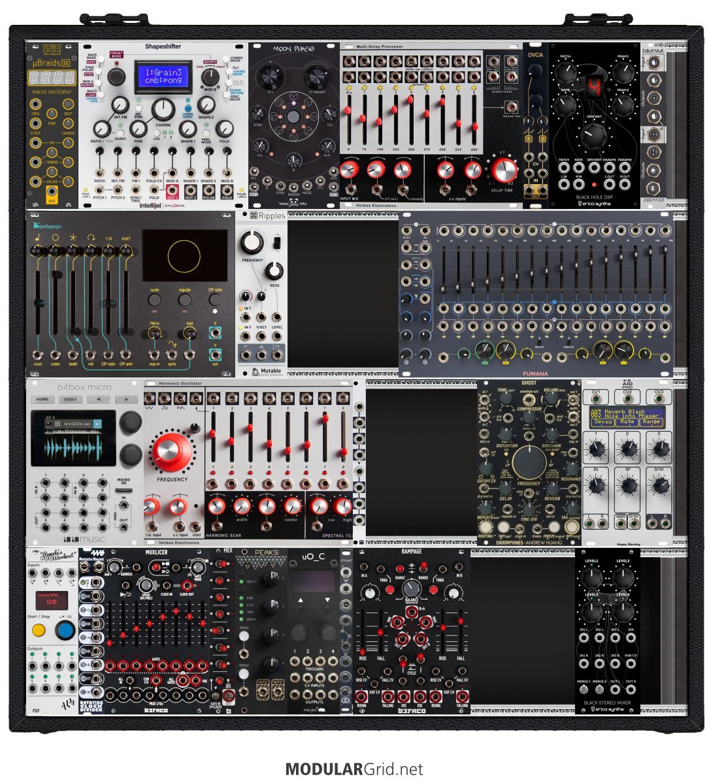This screenshot has height=783, width=709.
Task: Click the musical note icon on polygogo
Action: click(x=37, y=238)
